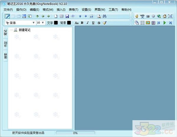Toggle bold B formatting
177x137 pixels.
click(82, 23)
